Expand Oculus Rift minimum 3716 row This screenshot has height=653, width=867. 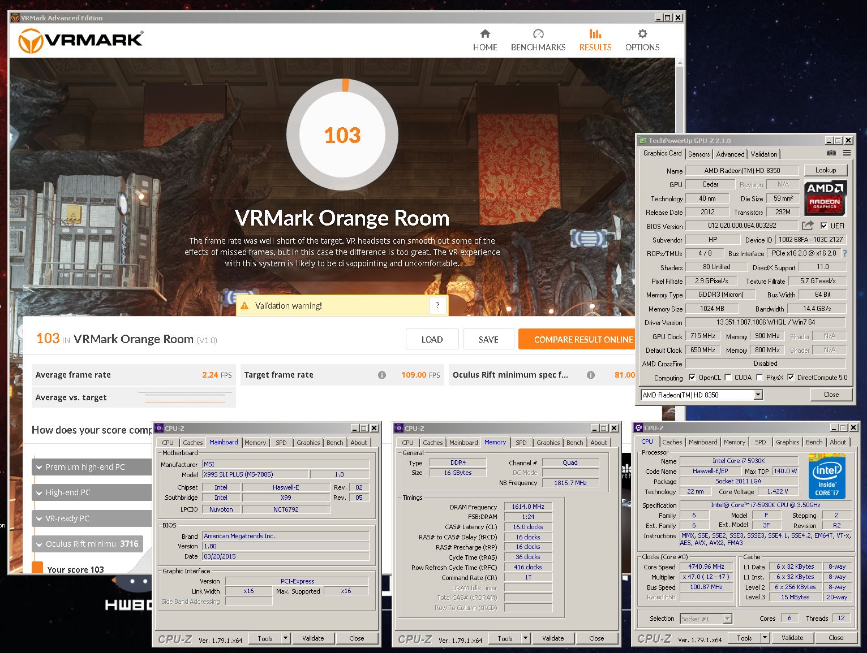coord(87,544)
